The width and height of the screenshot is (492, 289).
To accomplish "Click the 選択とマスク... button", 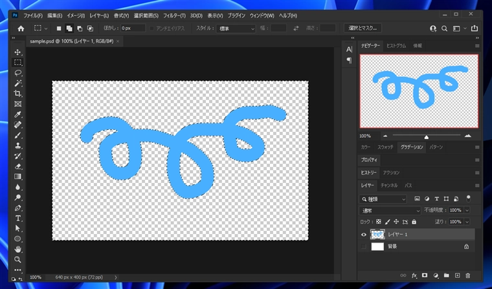I will tap(363, 28).
